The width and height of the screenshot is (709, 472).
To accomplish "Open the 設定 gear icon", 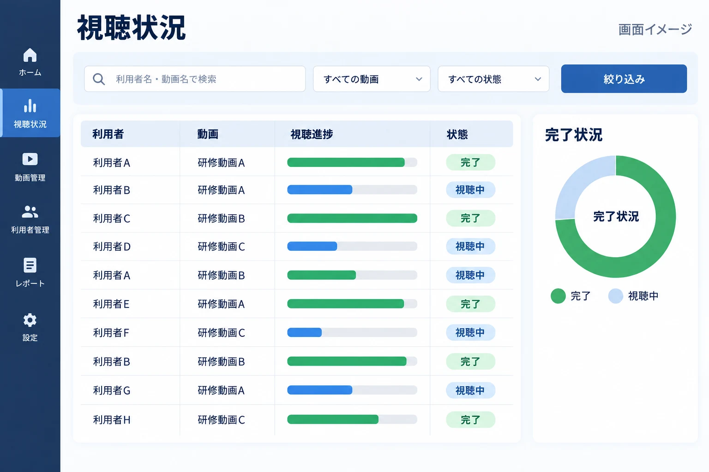I will click(30, 320).
